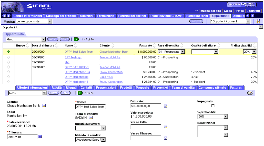Click the Descrizione scrollbar up arrow

click(226, 128)
